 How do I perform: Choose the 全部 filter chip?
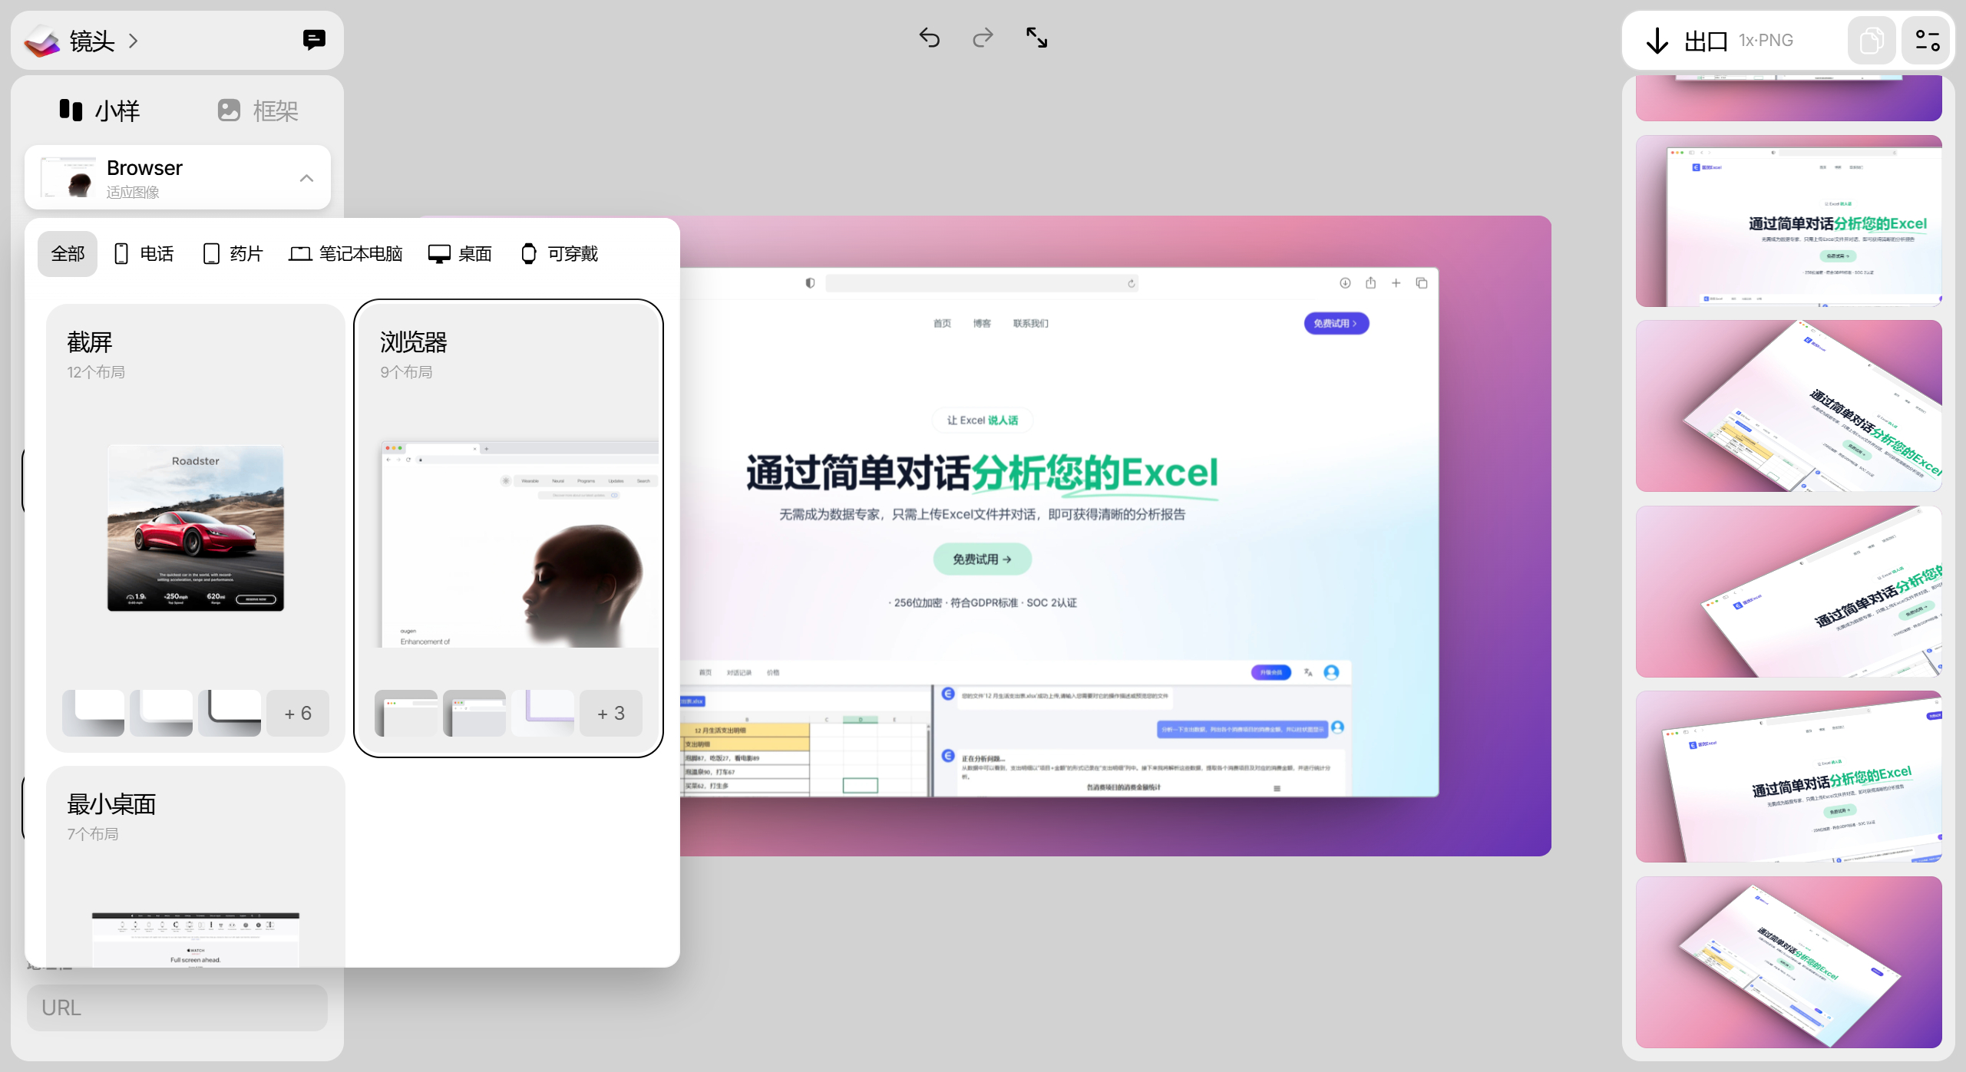(x=68, y=254)
